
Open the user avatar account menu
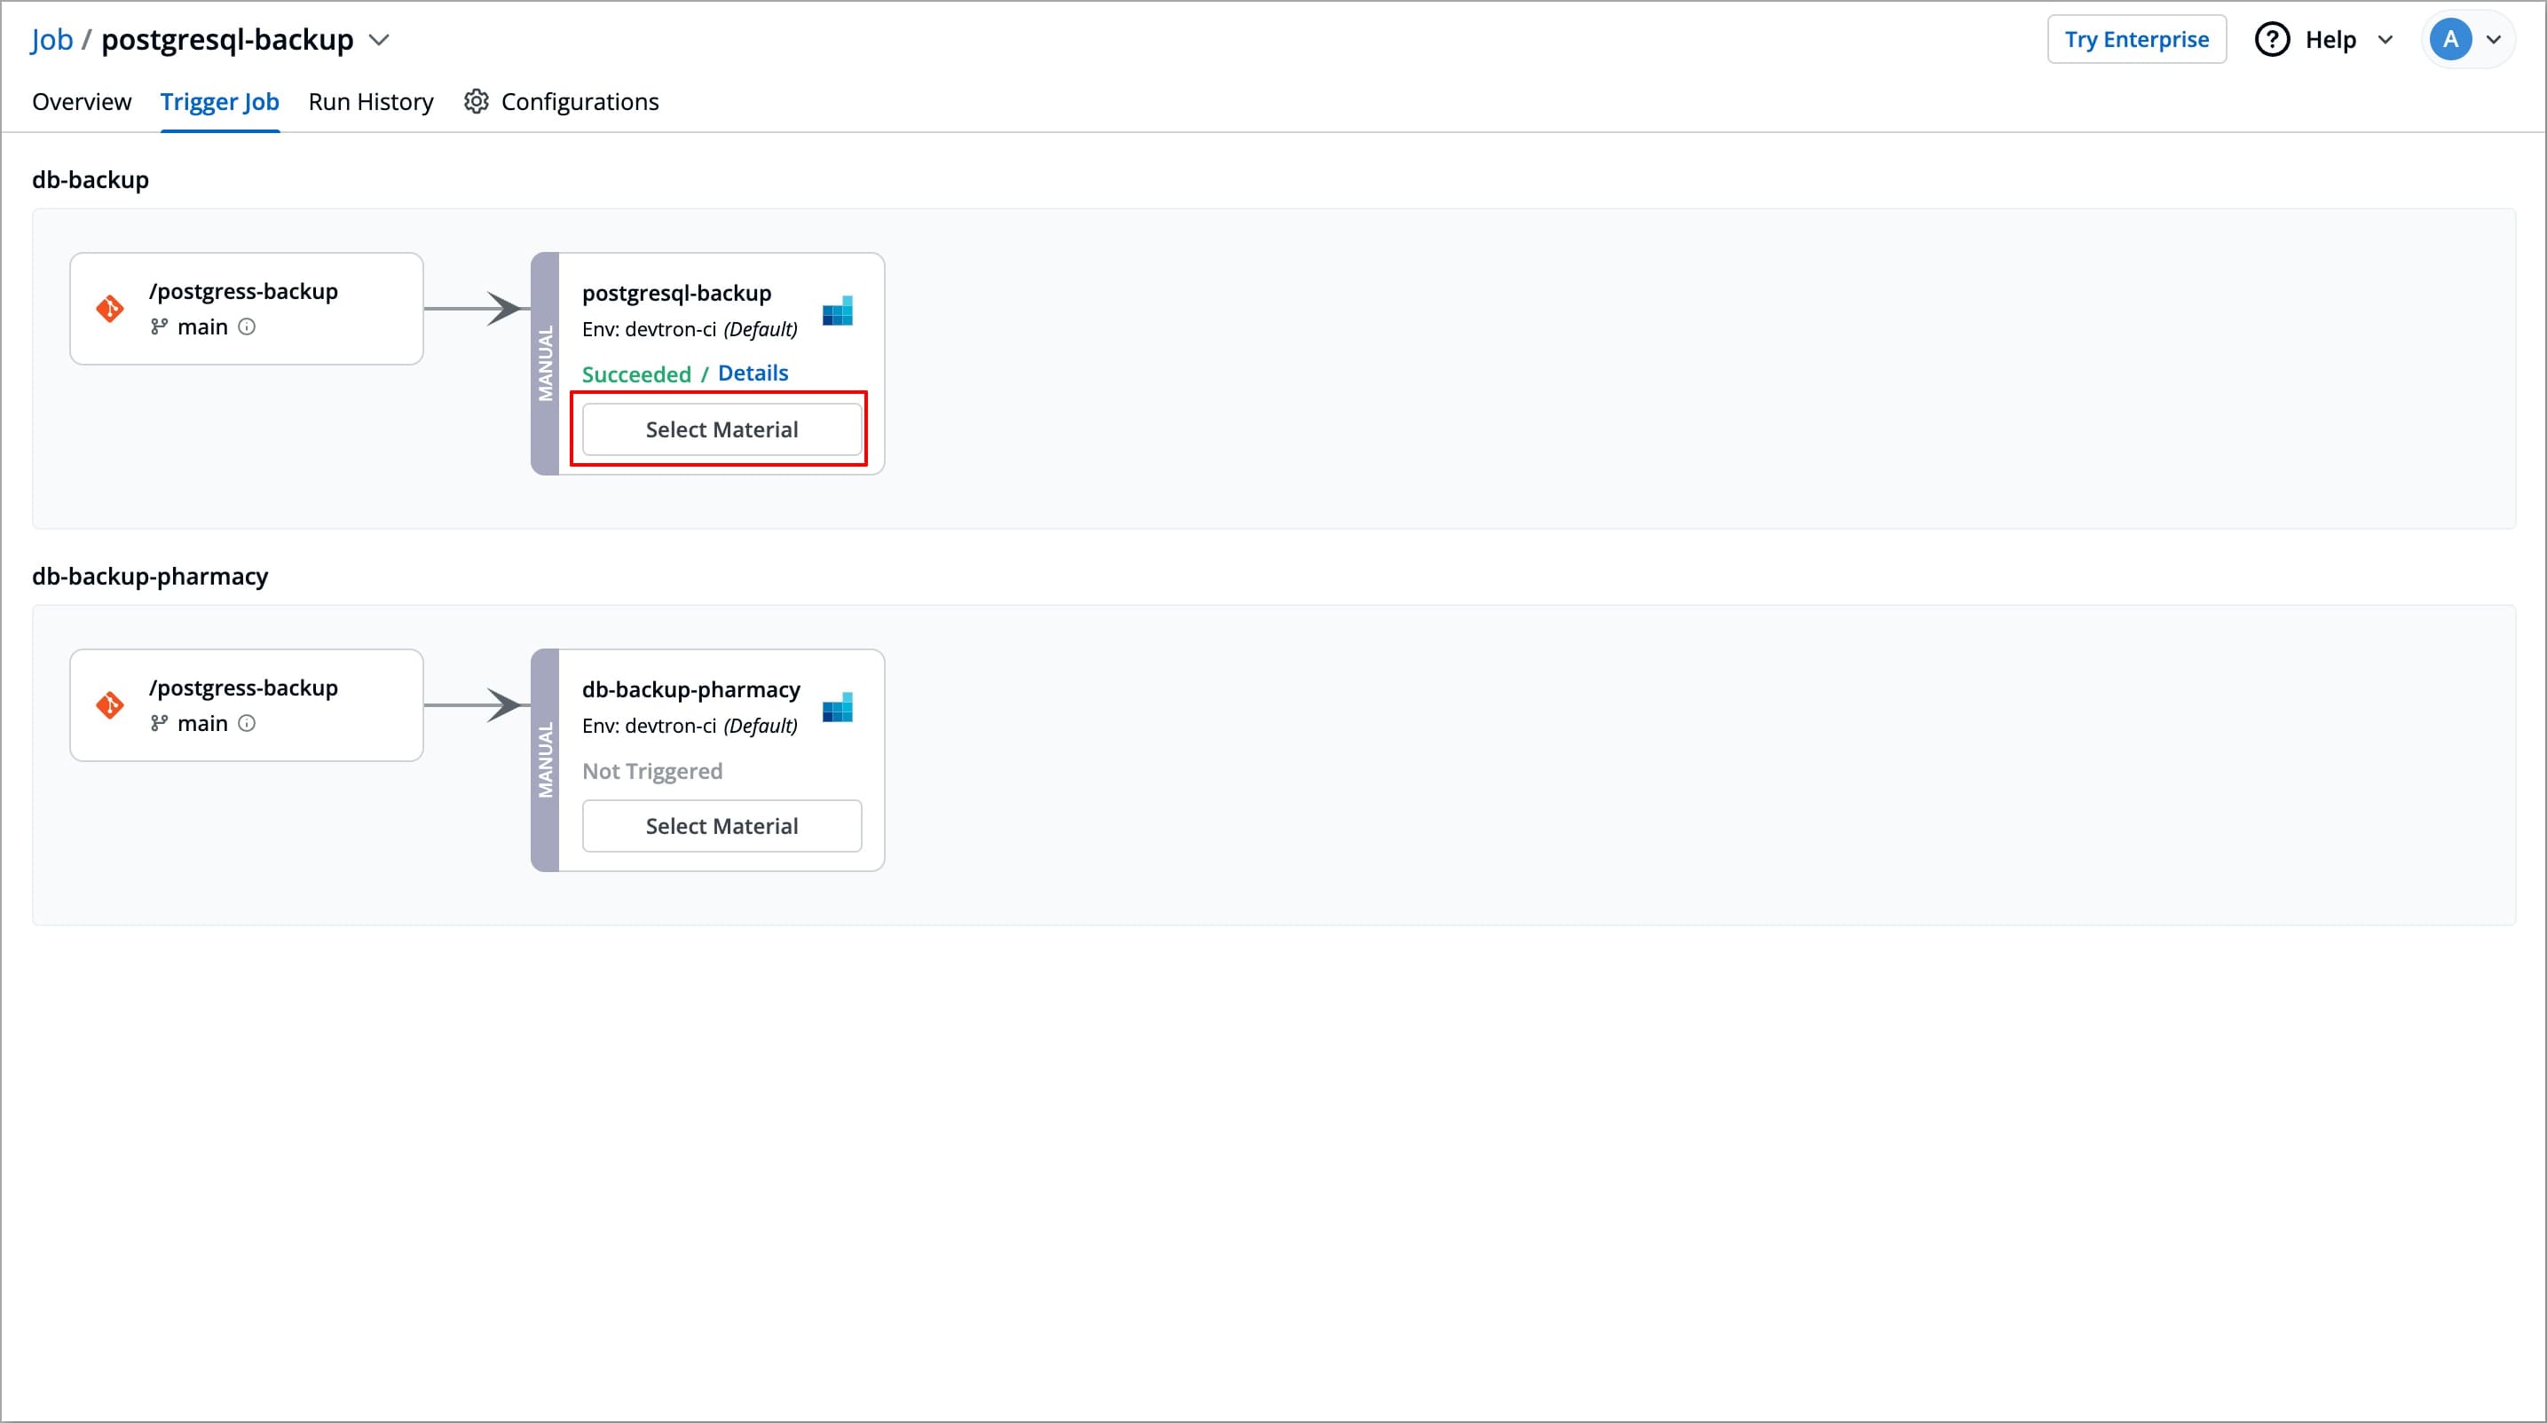(x=2450, y=40)
